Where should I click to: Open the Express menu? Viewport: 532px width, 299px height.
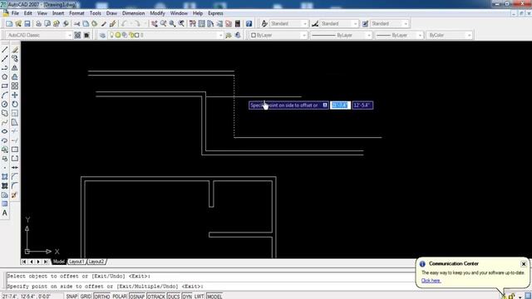point(215,13)
